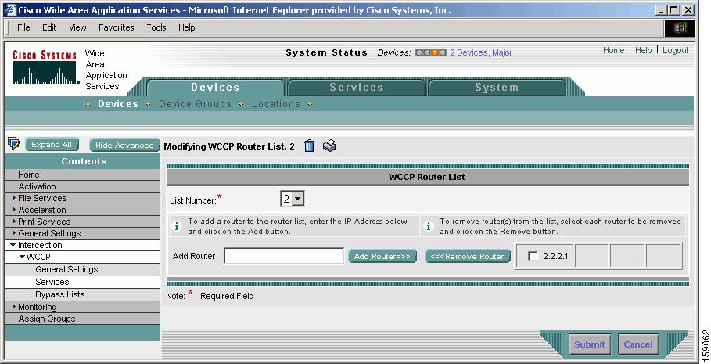The image size is (711, 364).
Task: Open the Favorites menu
Action: 116,27
